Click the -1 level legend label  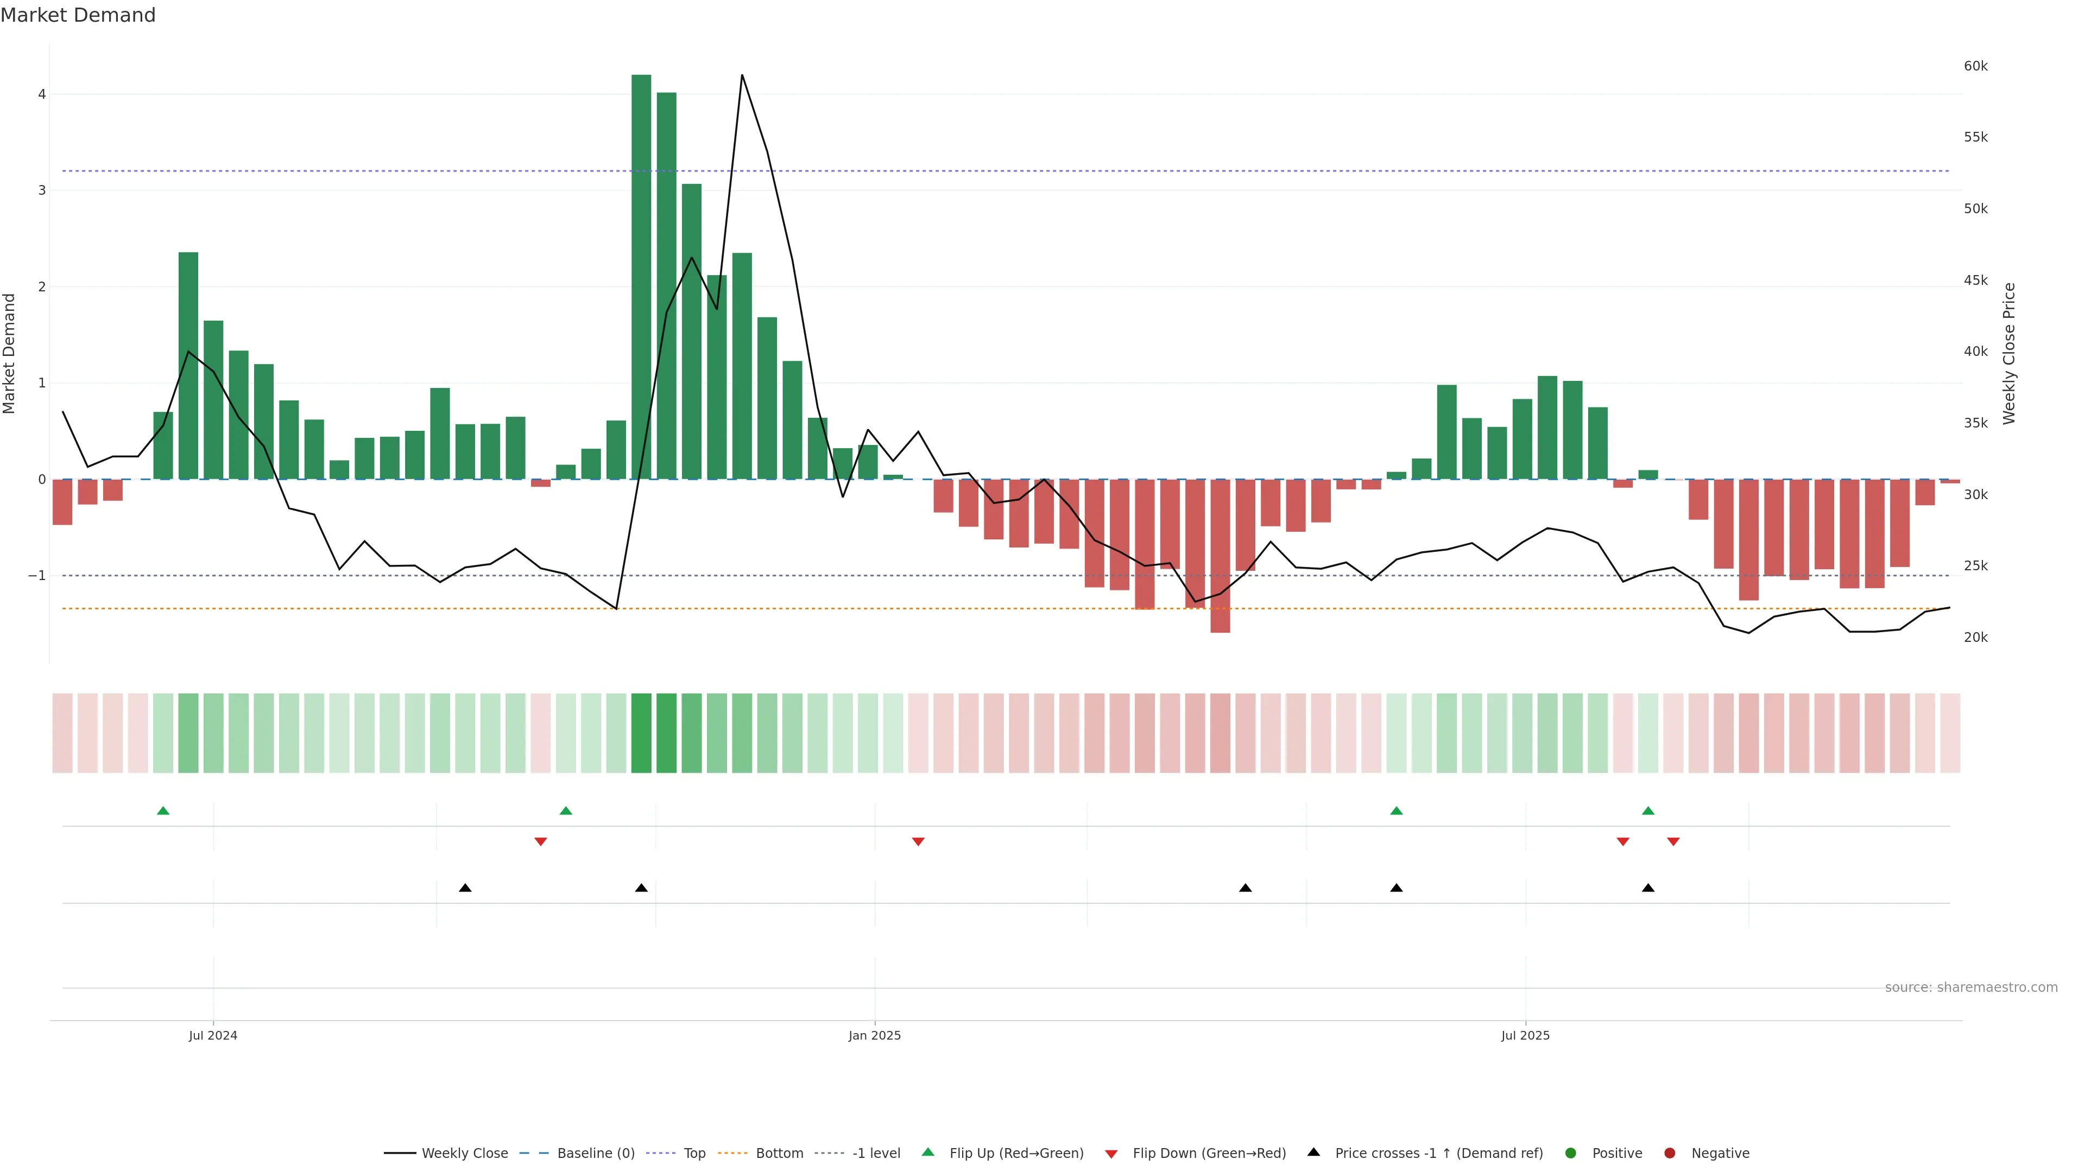pyautogui.click(x=876, y=1154)
